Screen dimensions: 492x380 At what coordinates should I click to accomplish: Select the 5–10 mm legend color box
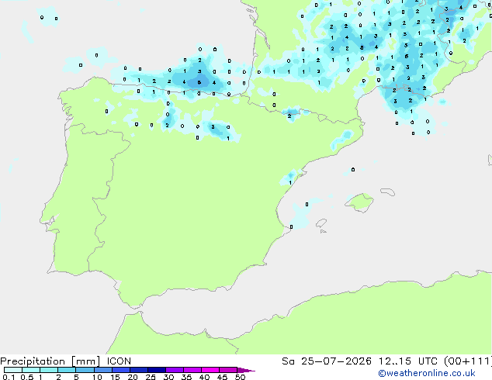[85, 370]
